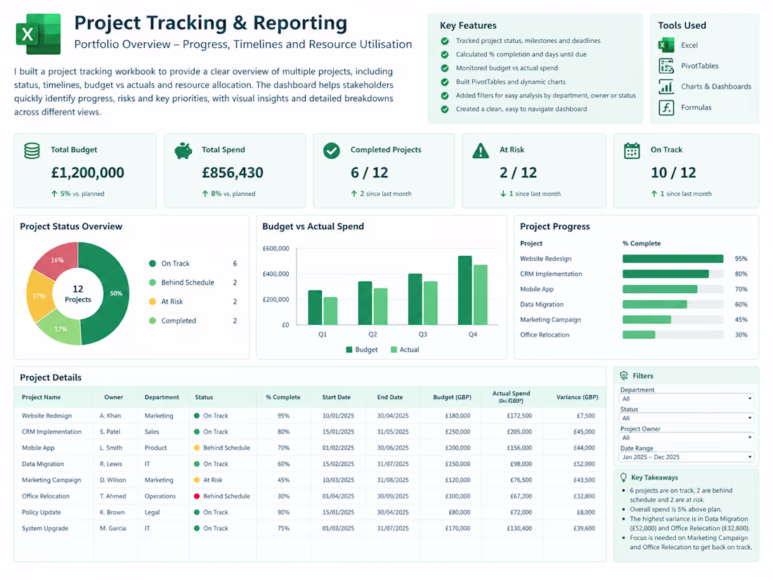Click the Budget legend swatch below chart
The width and height of the screenshot is (773, 580).
coord(349,349)
